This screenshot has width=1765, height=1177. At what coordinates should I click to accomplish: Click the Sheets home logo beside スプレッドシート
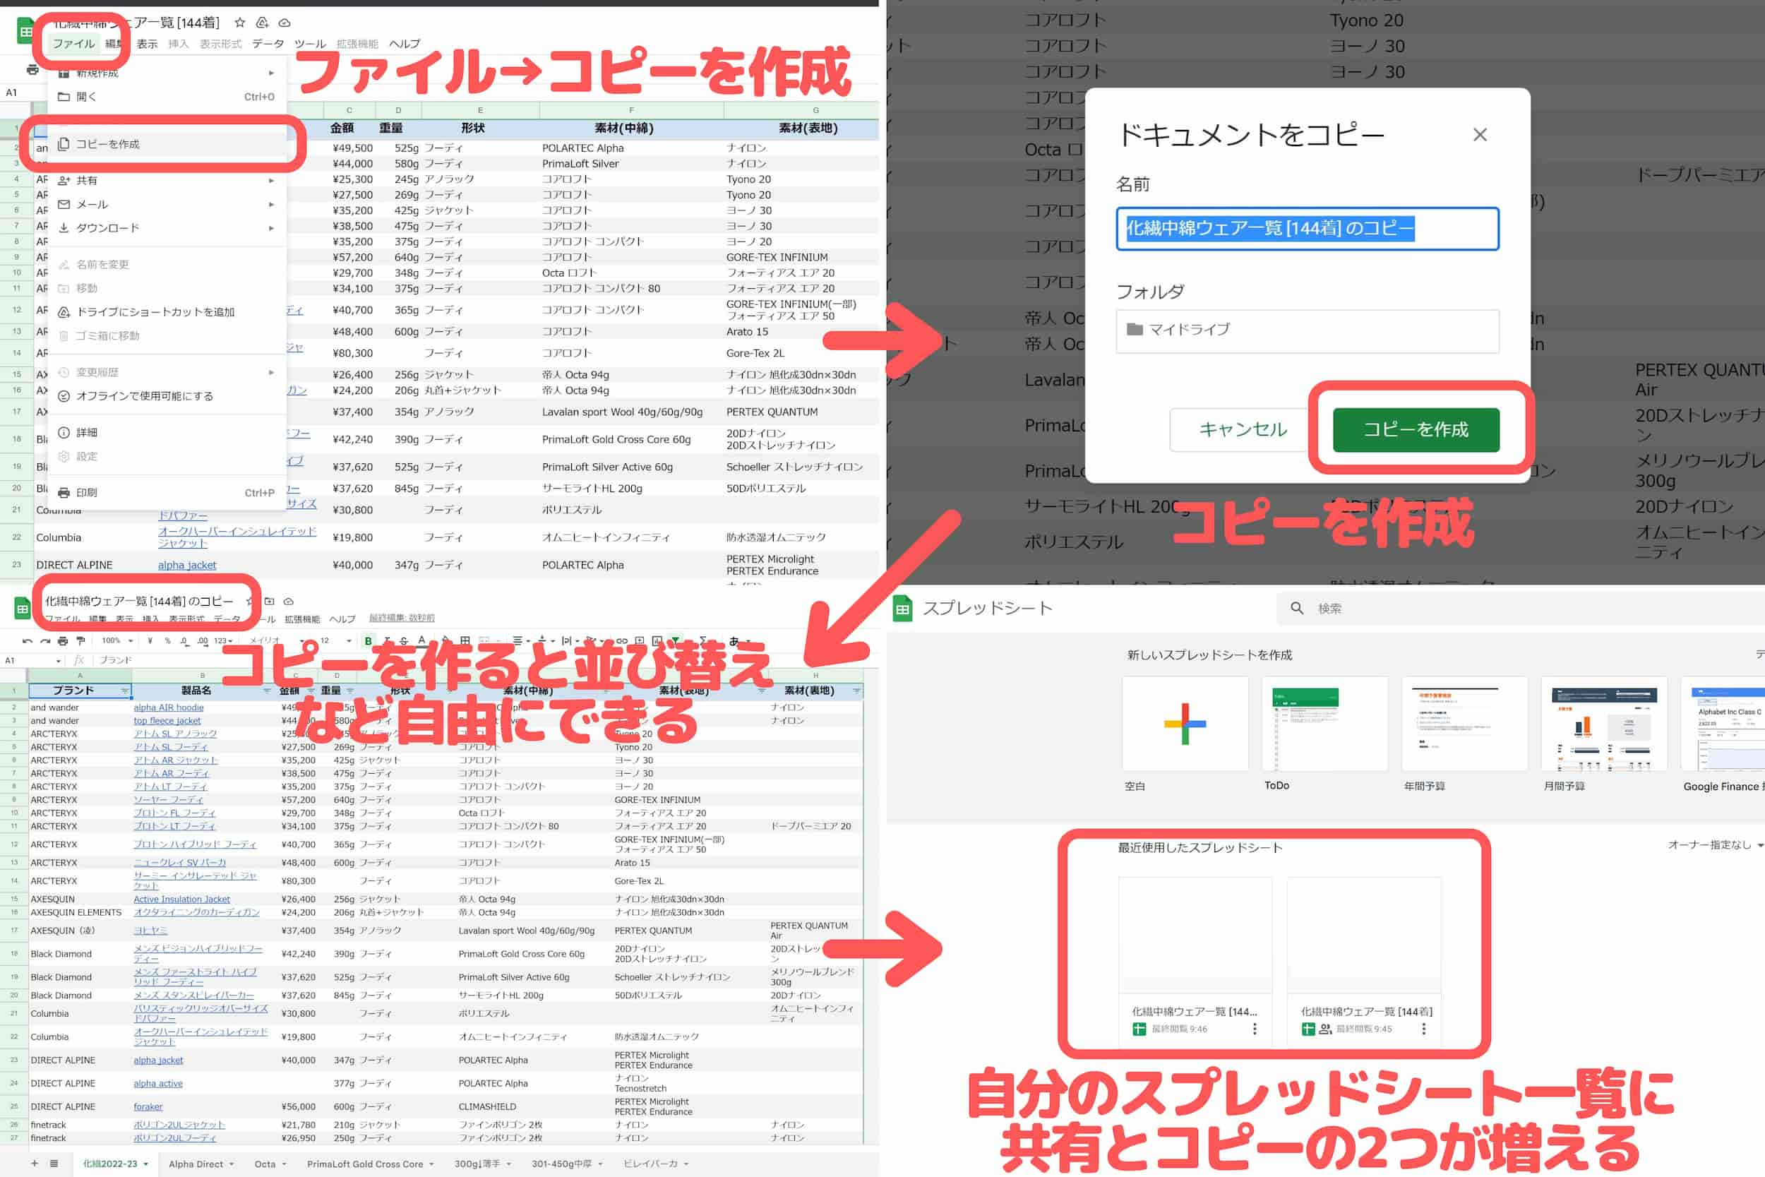903,609
